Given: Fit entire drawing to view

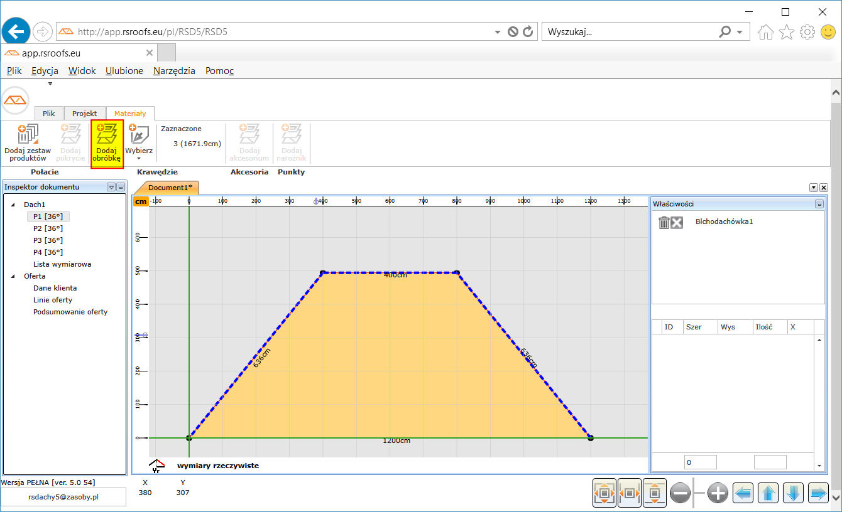Looking at the screenshot, I should pos(604,494).
